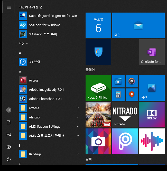Viewport: 167px width, 171px height.
Task: Open Pictures from the sidebar
Action: (9, 135)
